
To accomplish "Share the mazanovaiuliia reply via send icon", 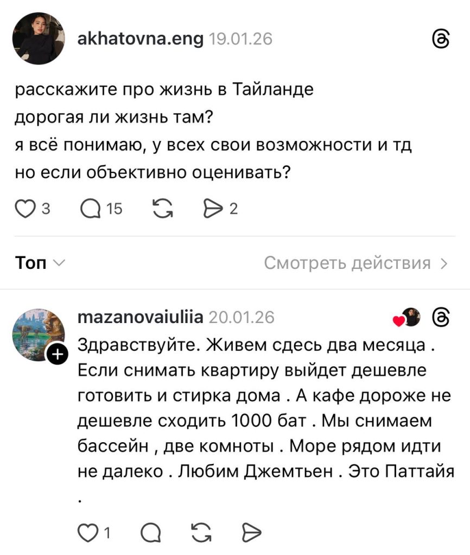I will (251, 533).
